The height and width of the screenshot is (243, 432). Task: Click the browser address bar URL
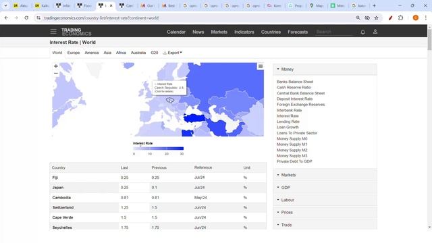101,18
